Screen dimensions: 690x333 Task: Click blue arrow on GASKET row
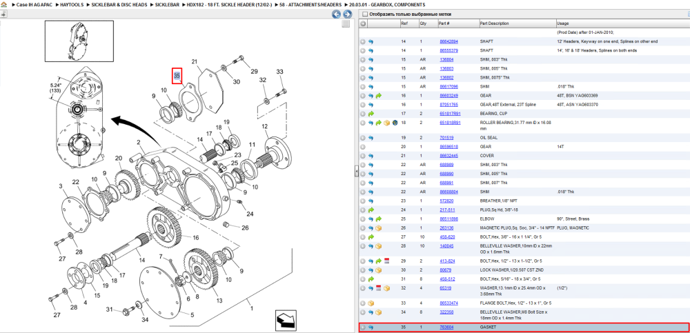click(371, 327)
